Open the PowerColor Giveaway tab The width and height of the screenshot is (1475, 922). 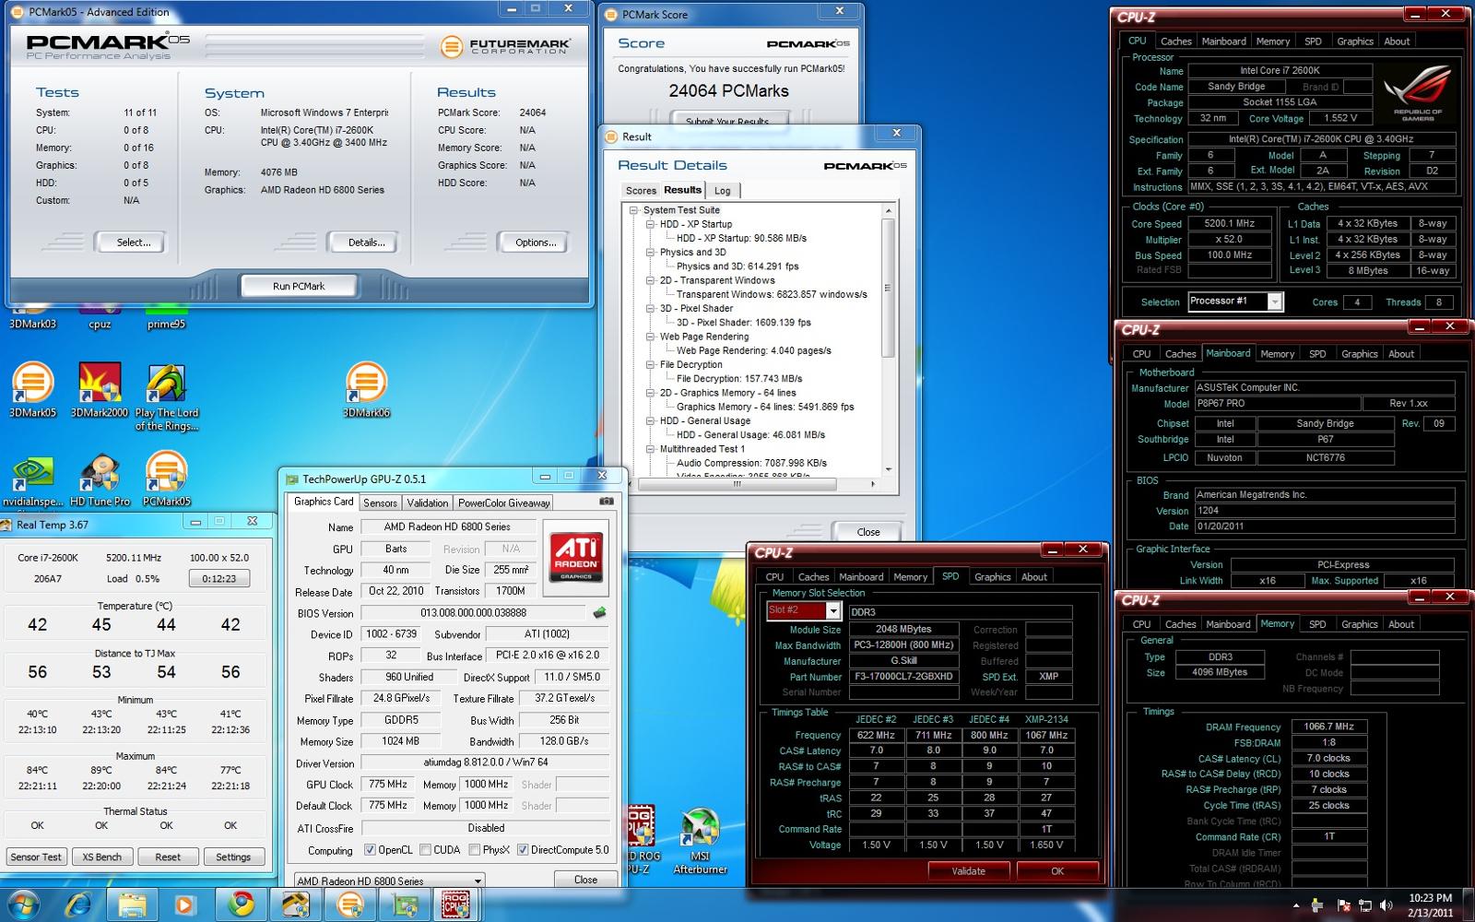[x=504, y=502]
